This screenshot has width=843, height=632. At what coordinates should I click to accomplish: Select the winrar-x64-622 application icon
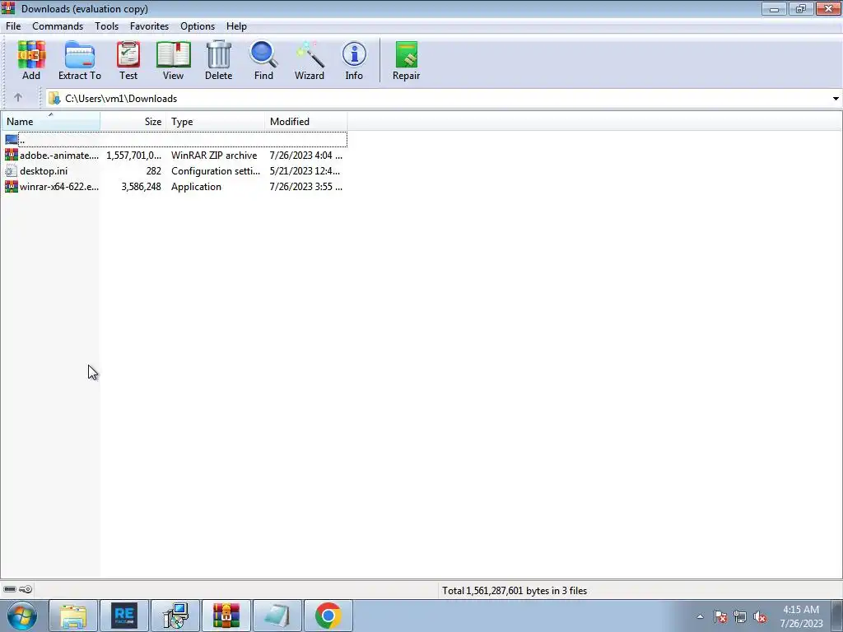(12, 187)
